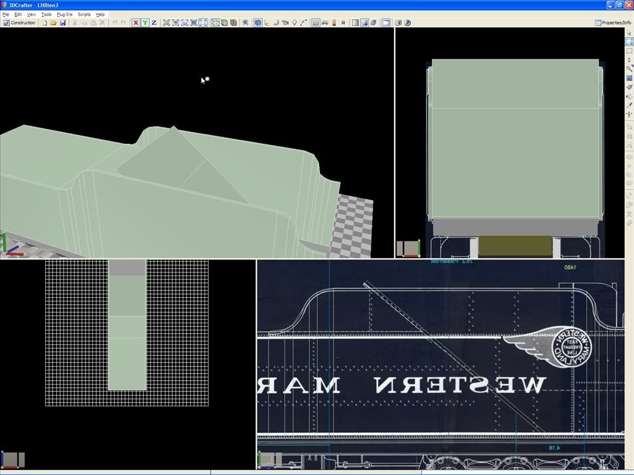This screenshot has height=475, width=634.
Task: Click the camera tool icon
Action: pyautogui.click(x=286, y=23)
